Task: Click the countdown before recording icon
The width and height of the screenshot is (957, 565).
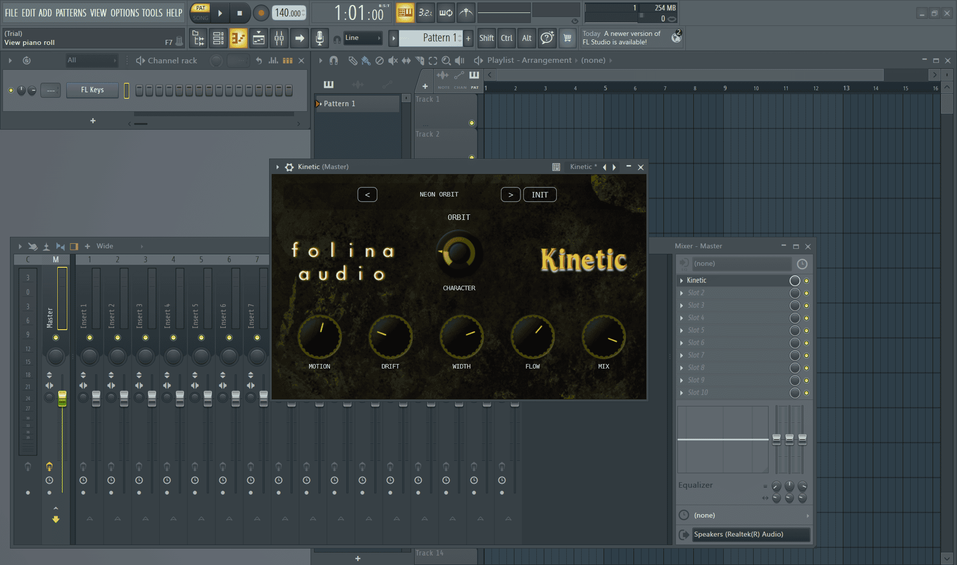Action: (425, 13)
